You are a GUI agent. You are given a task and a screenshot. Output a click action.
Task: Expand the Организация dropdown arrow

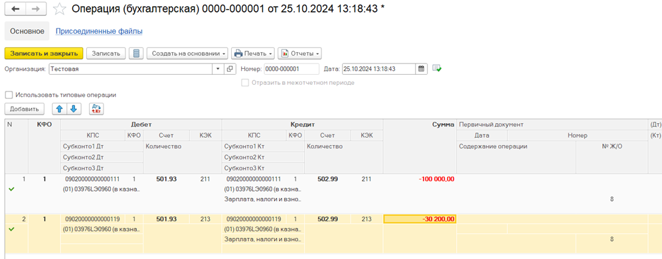click(218, 69)
